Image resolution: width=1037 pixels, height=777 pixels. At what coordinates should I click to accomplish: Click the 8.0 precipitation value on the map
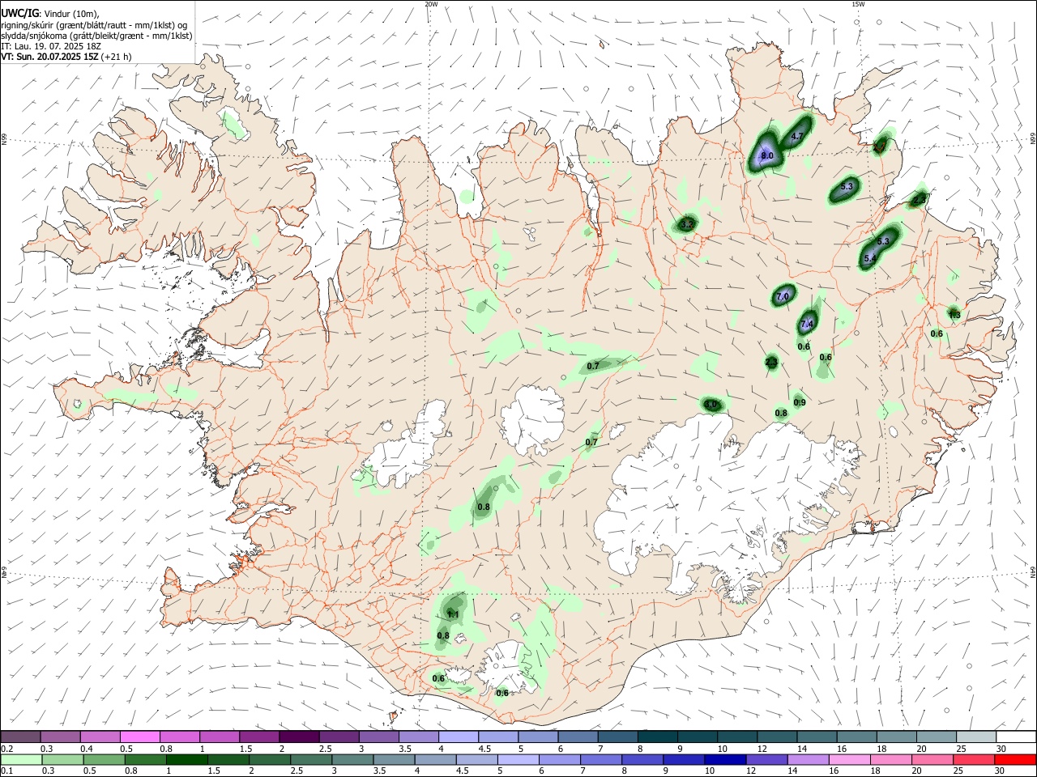[767, 155]
